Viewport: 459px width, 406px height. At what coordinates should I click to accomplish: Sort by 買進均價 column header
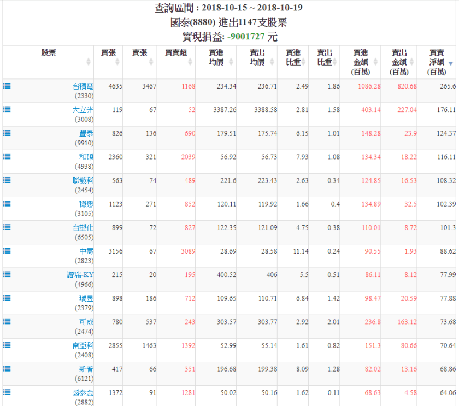[x=216, y=57]
